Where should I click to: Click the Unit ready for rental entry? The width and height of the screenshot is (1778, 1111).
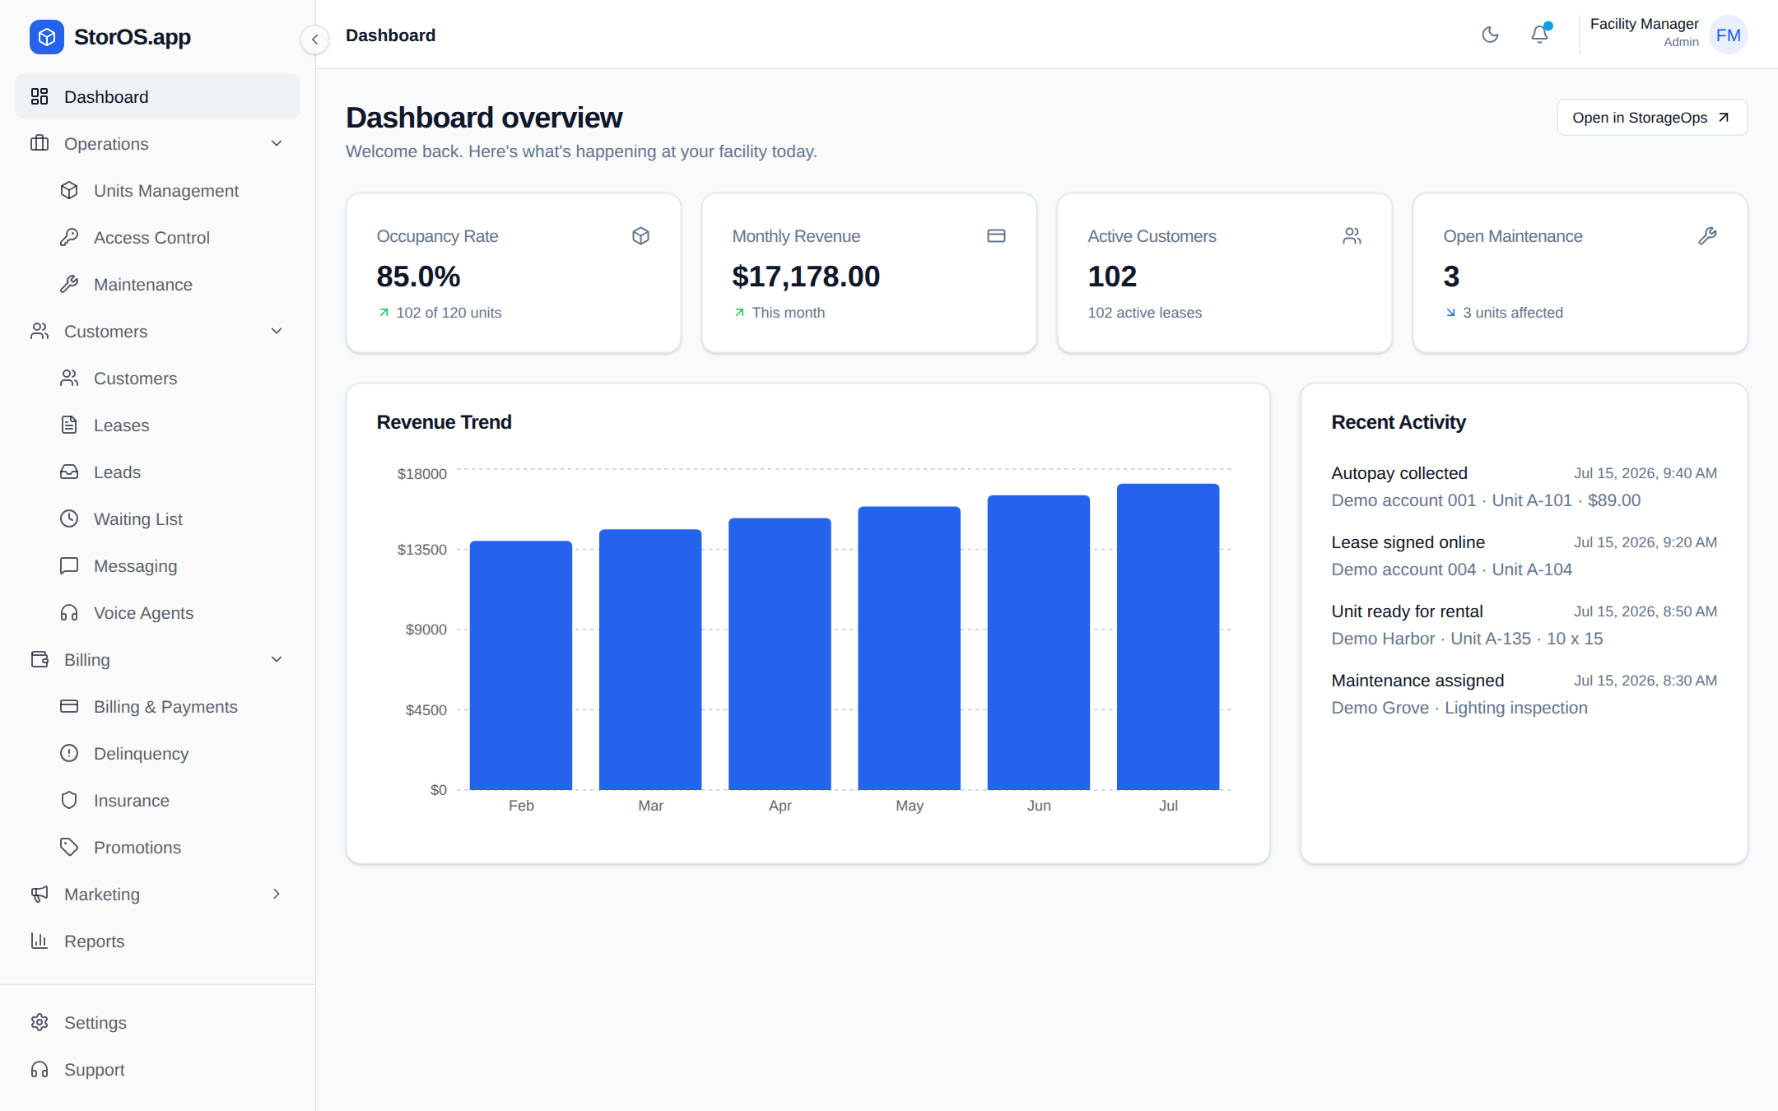[x=1524, y=625]
